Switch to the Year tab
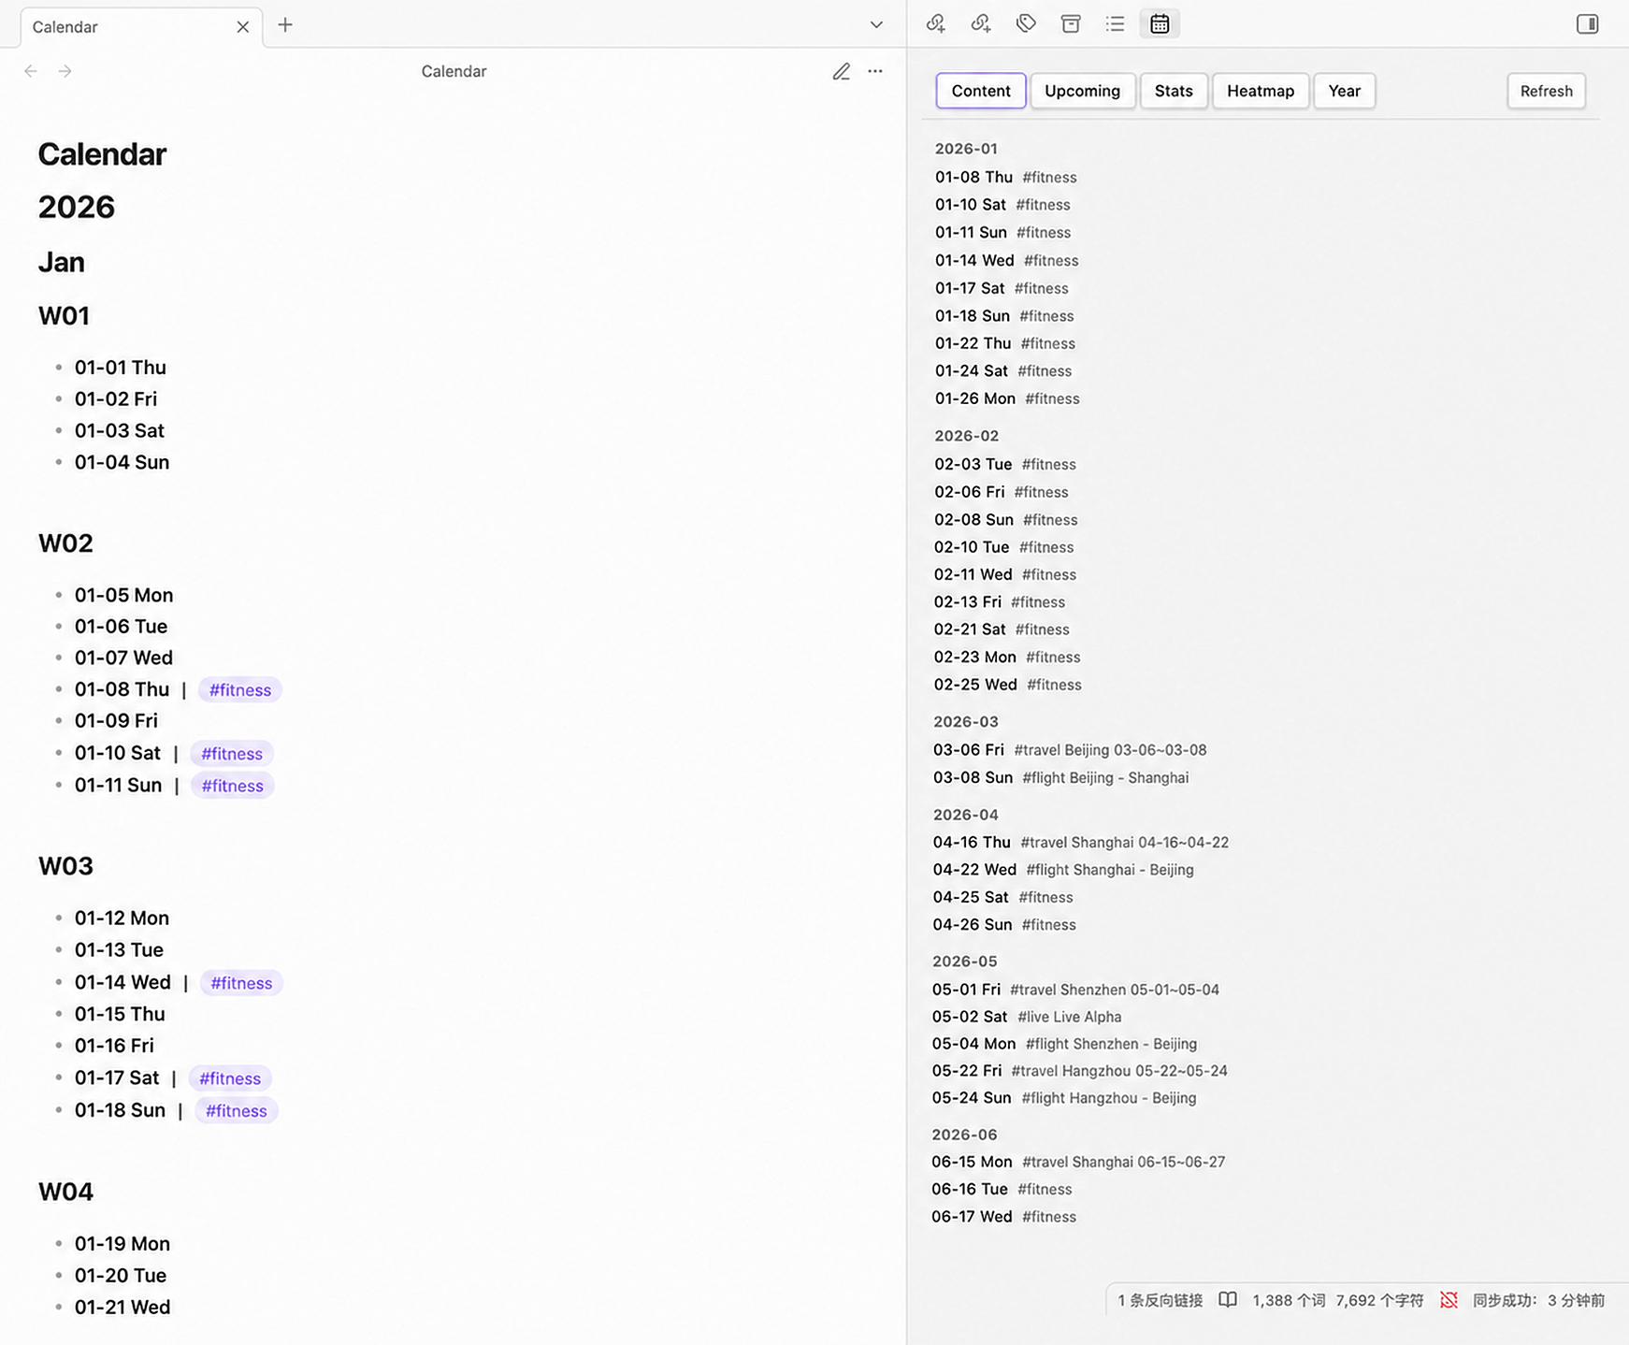 [x=1344, y=91]
